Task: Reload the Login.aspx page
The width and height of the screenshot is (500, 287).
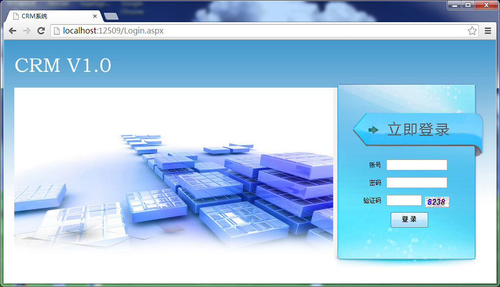Action: [x=41, y=31]
